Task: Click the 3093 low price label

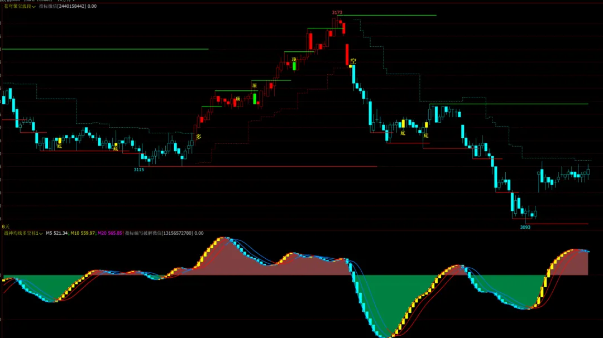Action: tap(525, 228)
